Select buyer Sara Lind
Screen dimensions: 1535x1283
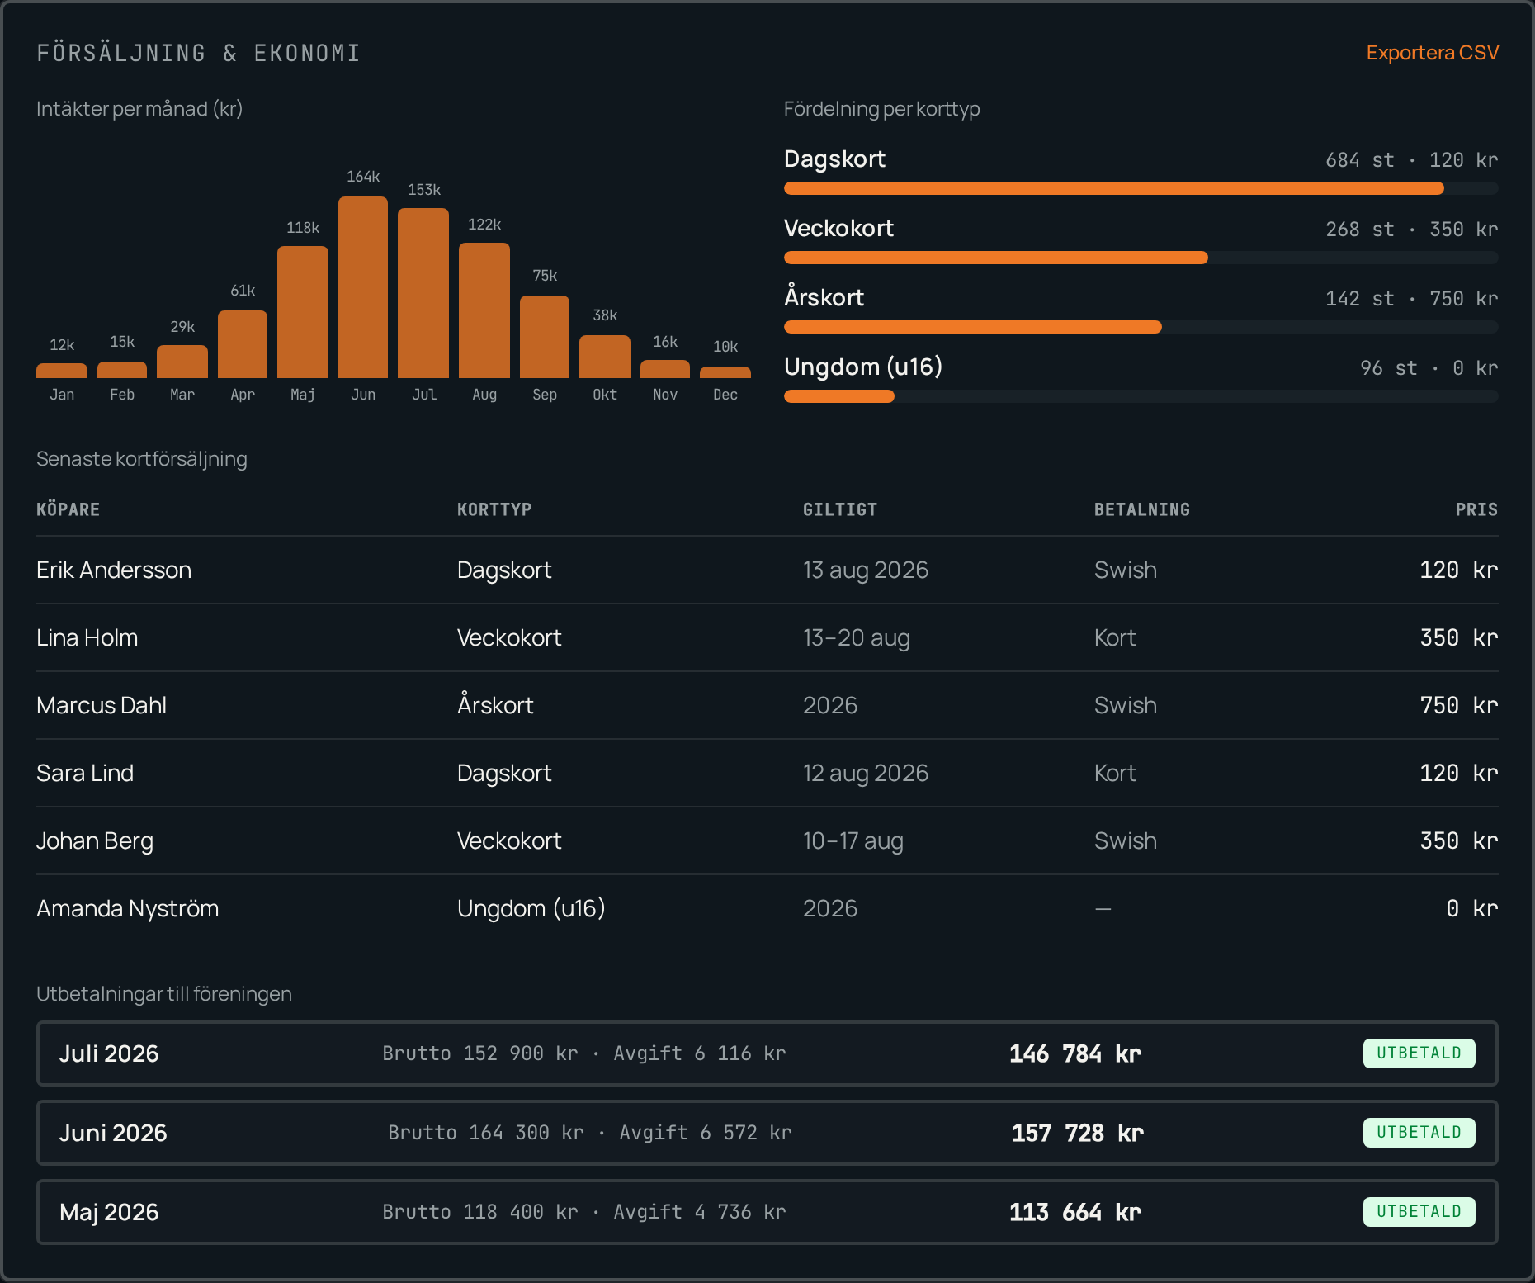[85, 773]
